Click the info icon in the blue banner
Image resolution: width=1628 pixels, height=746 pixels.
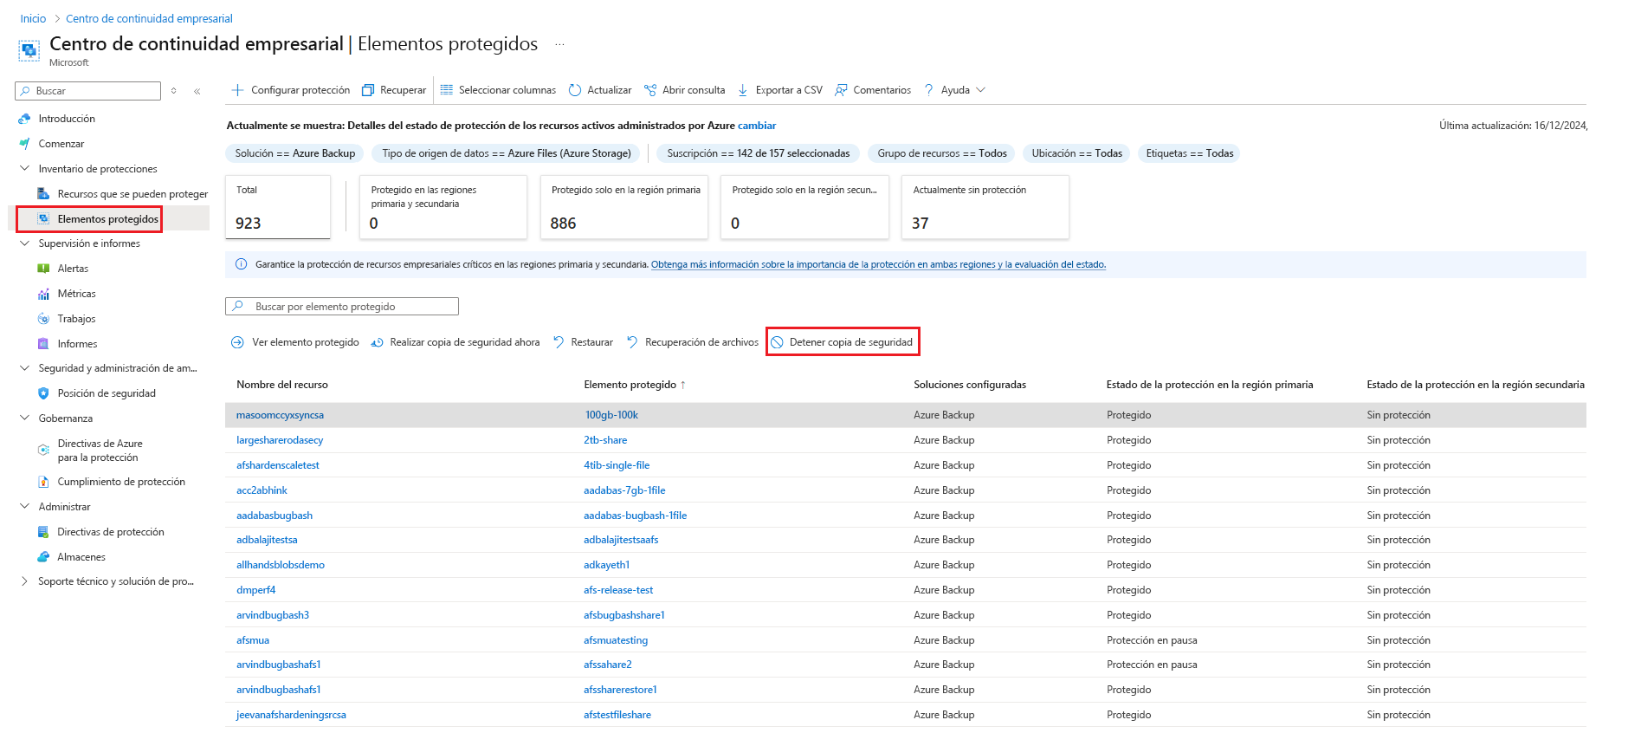pyautogui.click(x=241, y=264)
